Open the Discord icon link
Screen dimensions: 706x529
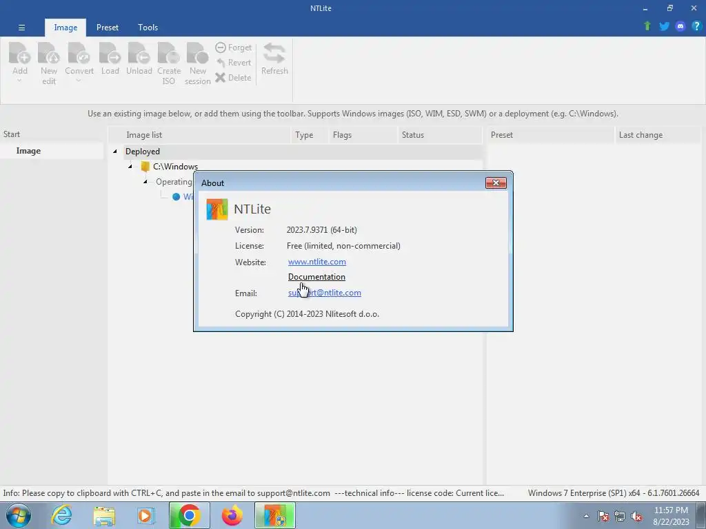tap(680, 26)
